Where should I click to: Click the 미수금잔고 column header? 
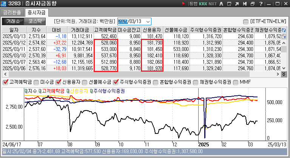pyautogui.click(x=129, y=30)
